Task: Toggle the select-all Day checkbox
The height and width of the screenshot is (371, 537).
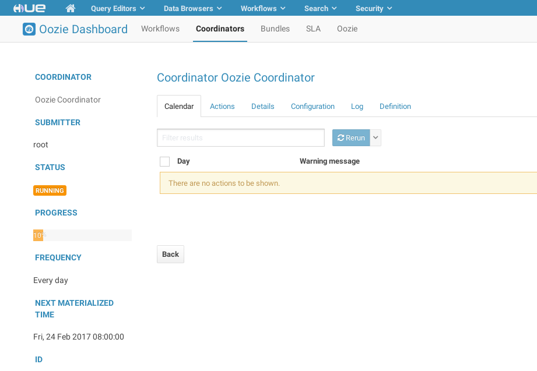Action: pyautogui.click(x=164, y=161)
